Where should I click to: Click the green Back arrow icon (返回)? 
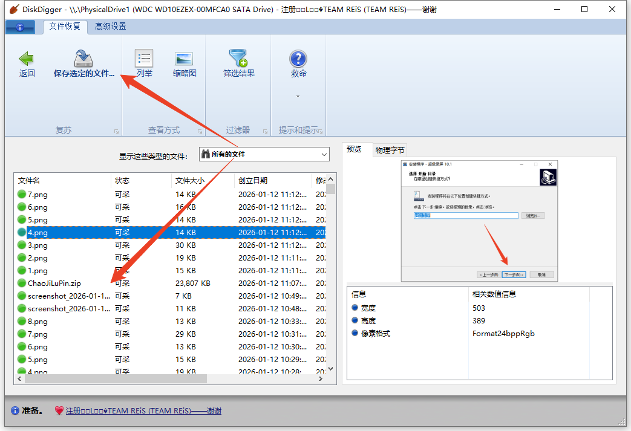click(27, 59)
